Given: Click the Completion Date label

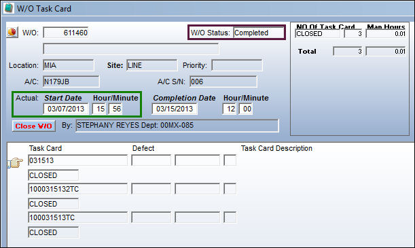Looking at the screenshot, I should point(184,98).
